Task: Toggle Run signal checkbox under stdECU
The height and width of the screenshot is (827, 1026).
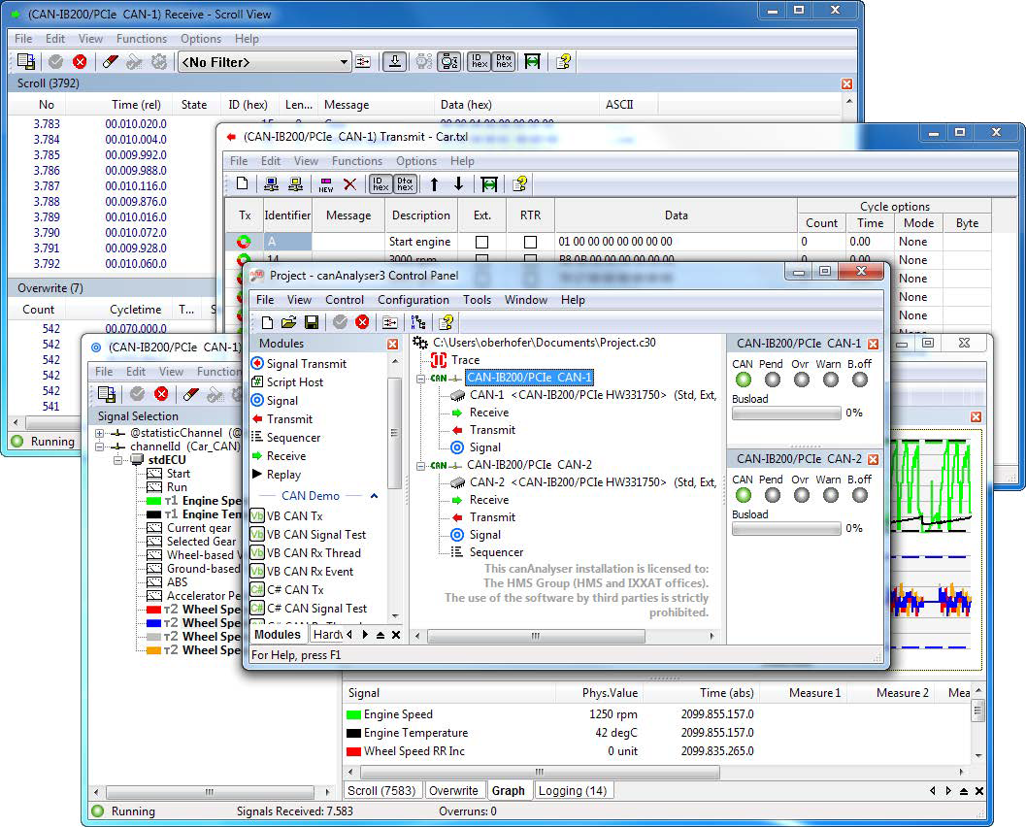Action: pos(154,487)
